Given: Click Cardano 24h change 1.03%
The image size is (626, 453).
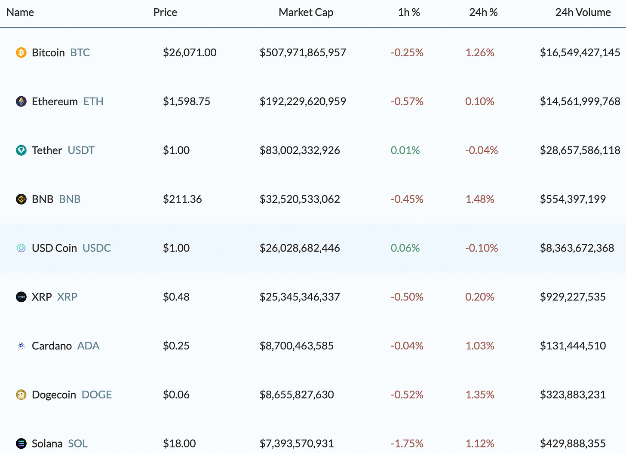Looking at the screenshot, I should pyautogui.click(x=480, y=346).
